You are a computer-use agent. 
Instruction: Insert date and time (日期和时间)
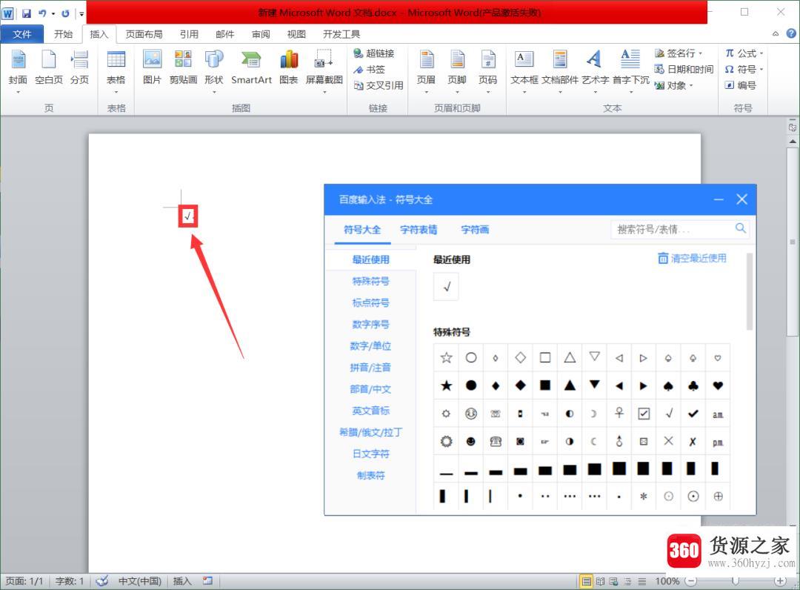pyautogui.click(x=684, y=70)
